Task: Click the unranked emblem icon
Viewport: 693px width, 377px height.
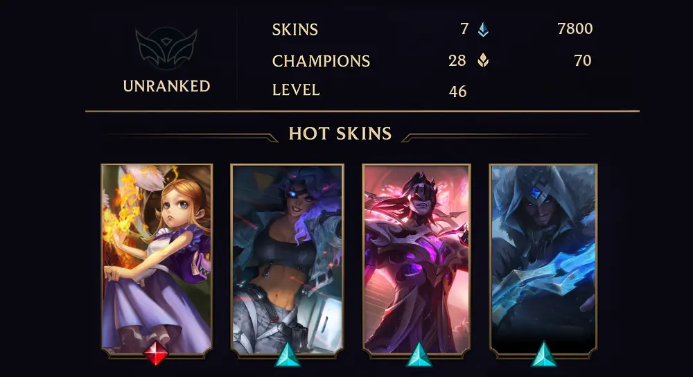Action: pyautogui.click(x=166, y=49)
